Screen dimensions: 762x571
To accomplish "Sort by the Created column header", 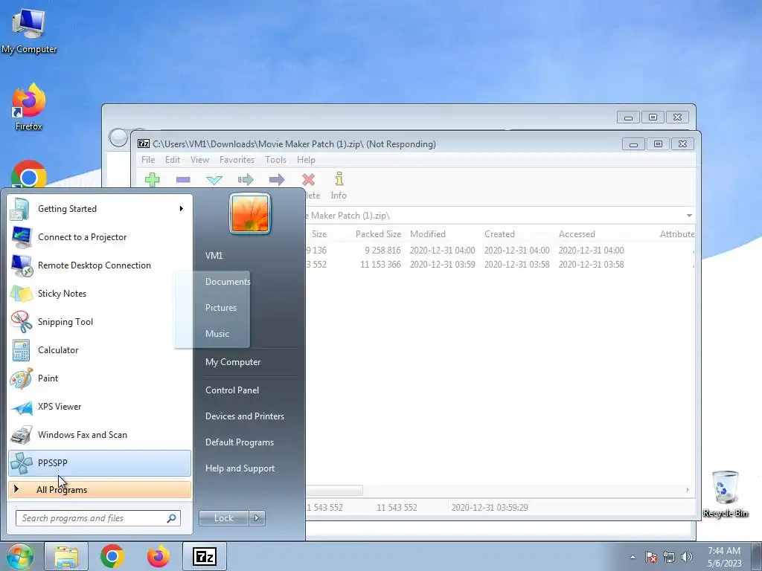I will pos(499,234).
